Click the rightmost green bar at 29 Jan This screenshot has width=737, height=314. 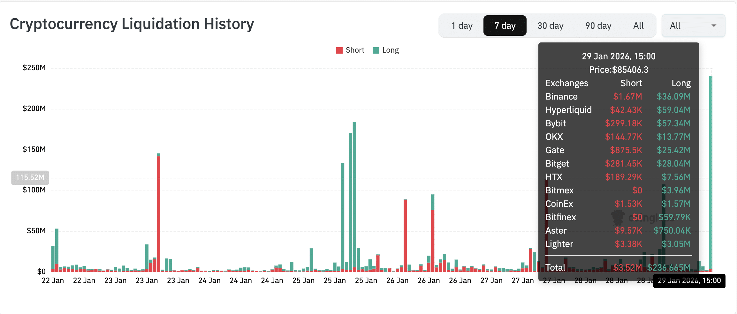pos(711,172)
